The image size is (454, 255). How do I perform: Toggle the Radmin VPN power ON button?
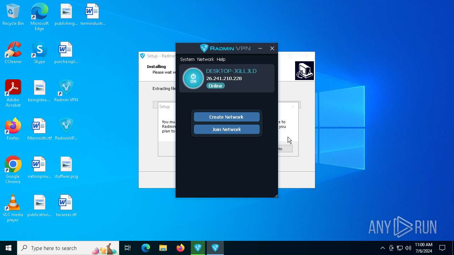193,78
